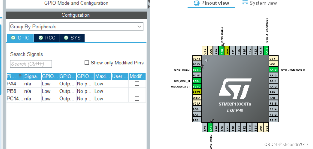
Task: Switch to the System view tab
Action: (259, 3)
